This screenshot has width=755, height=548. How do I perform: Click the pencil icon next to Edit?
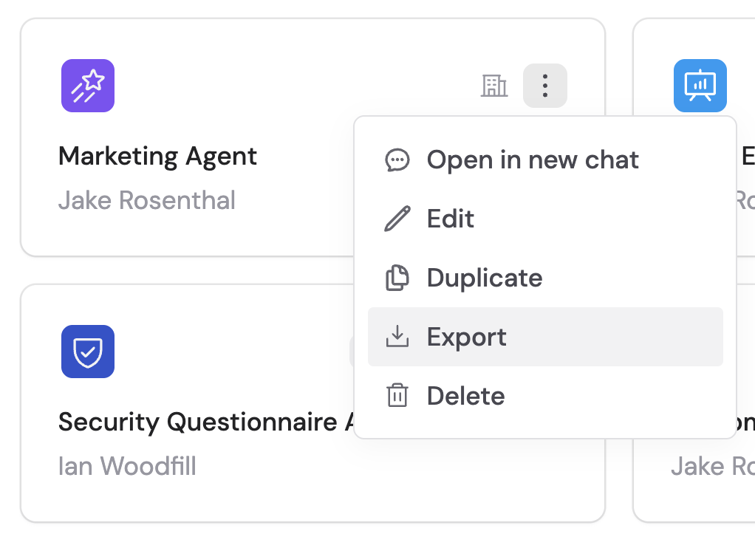click(x=397, y=219)
